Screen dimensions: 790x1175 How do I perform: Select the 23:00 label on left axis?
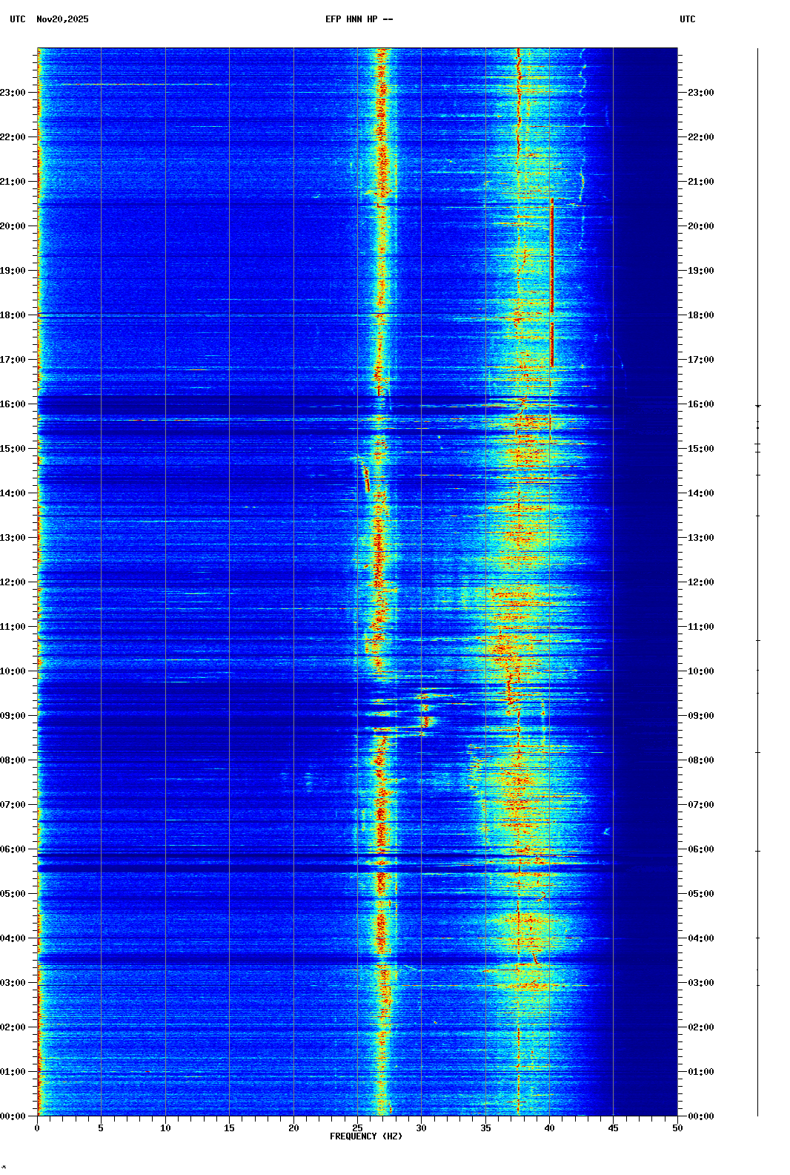[x=13, y=93]
